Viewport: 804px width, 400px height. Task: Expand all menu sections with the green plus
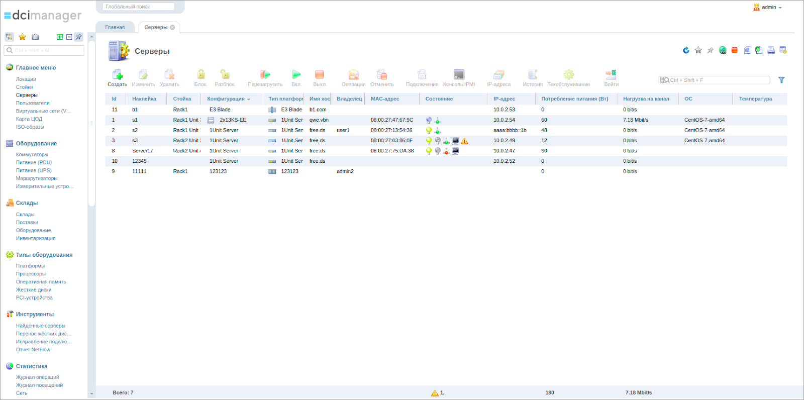pyautogui.click(x=60, y=37)
